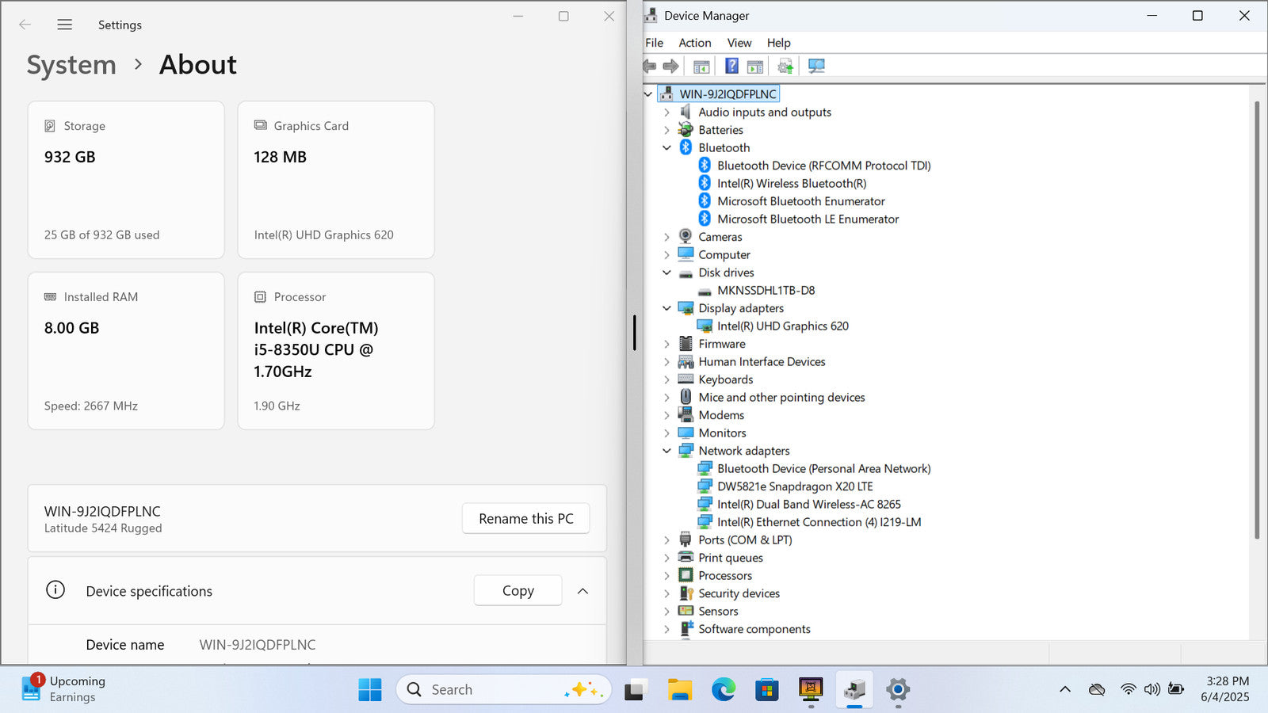This screenshot has width=1268, height=713.
Task: Select Intel(R) Ethernet Connection (4) I219-LM
Action: pos(819,522)
